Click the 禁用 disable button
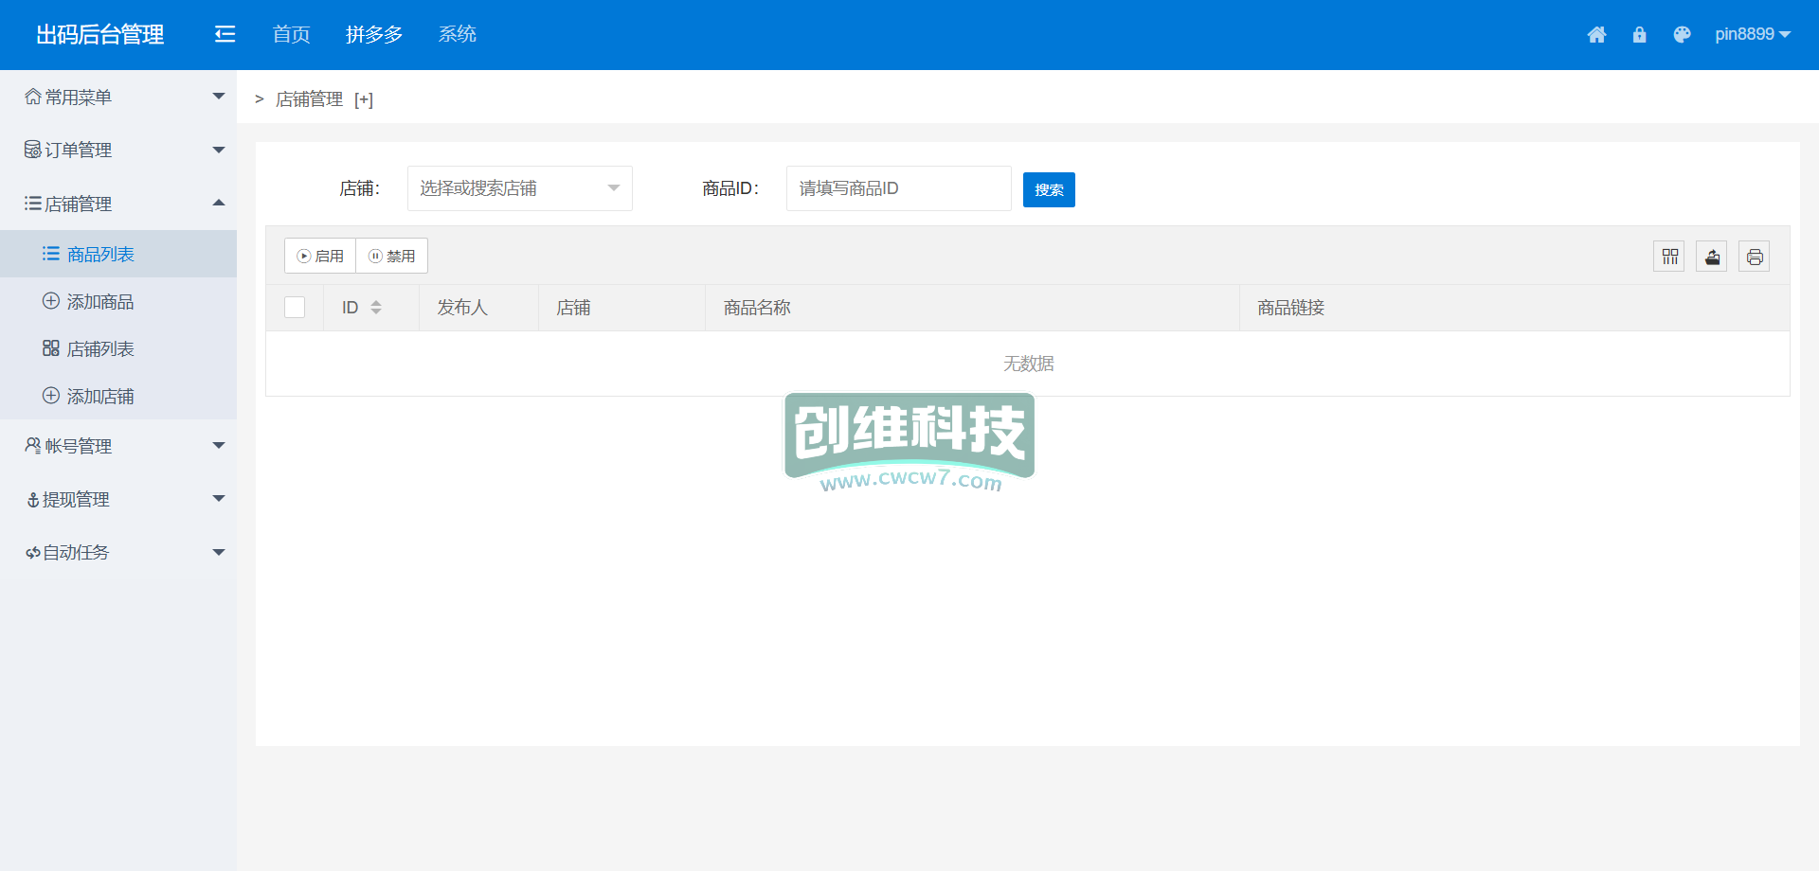Viewport: 1819px width, 871px height. click(x=392, y=257)
